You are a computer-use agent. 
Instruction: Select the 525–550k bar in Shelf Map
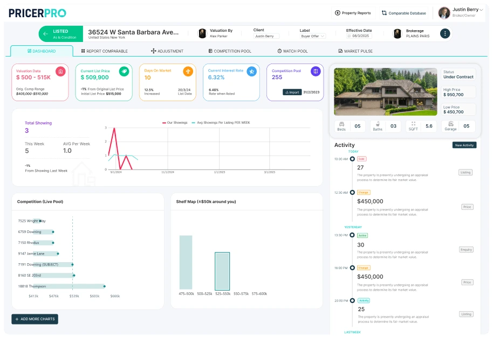tap(222, 271)
